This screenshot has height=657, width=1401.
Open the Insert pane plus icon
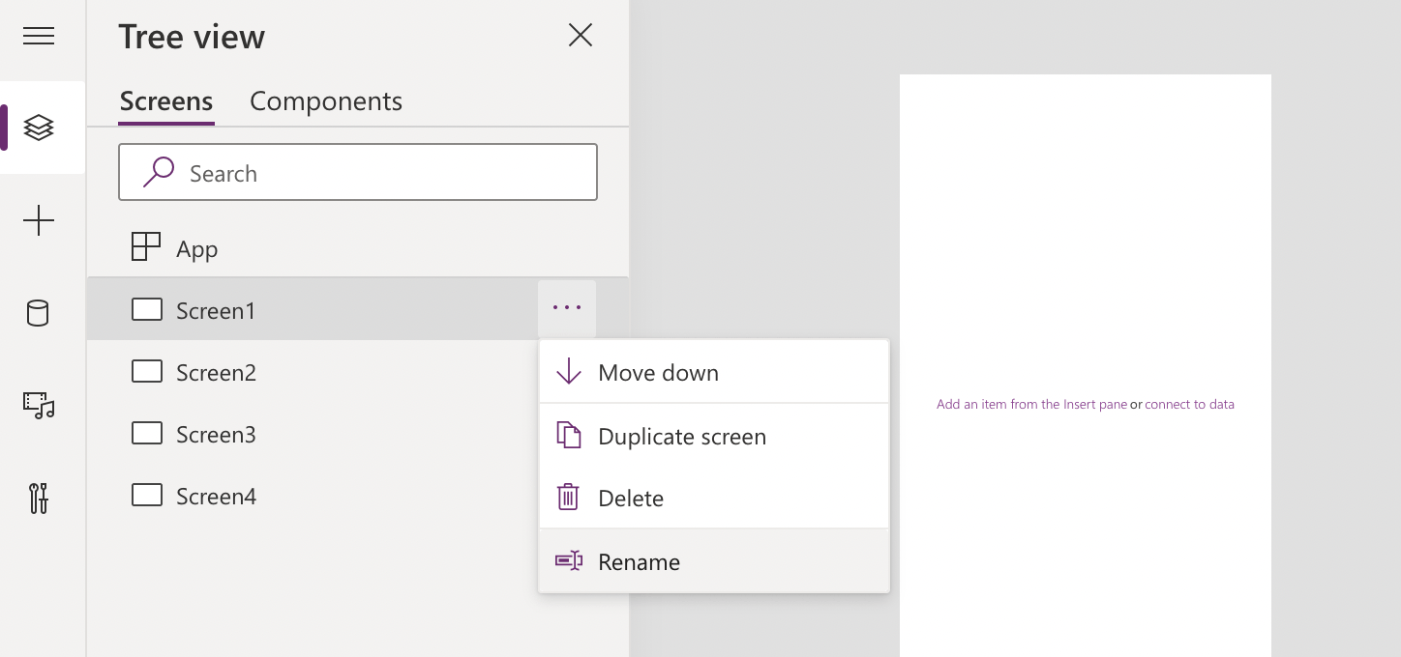[x=39, y=221]
